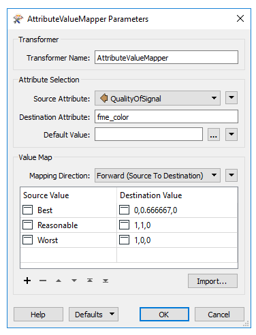Open the Defaults dropdown button

pos(93,315)
